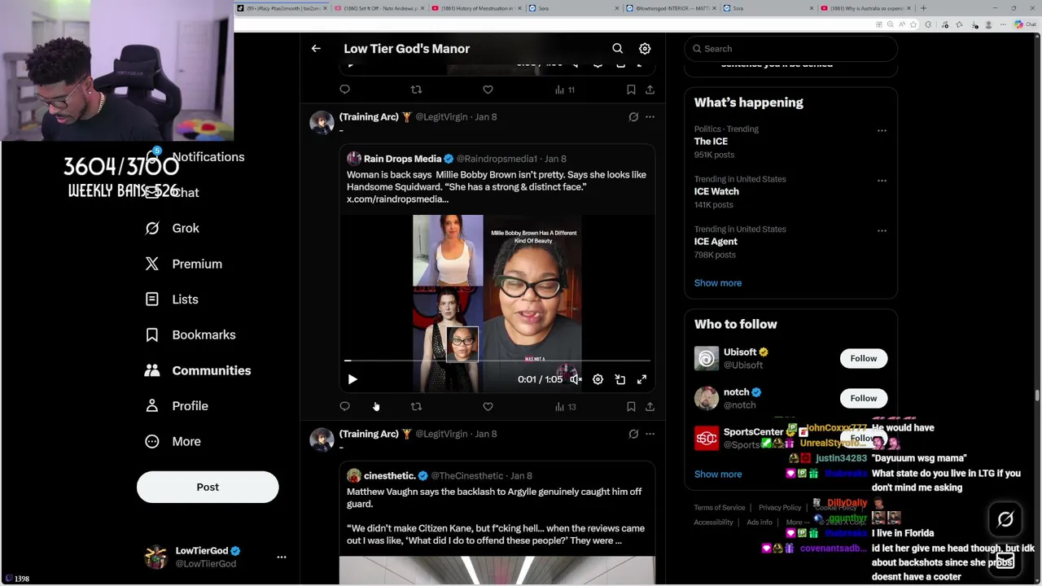Like the topmost partially visible post

click(x=488, y=90)
